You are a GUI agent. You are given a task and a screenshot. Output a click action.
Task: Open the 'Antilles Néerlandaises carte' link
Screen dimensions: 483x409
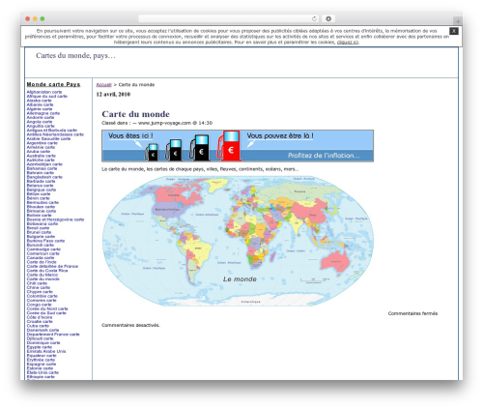click(x=55, y=134)
